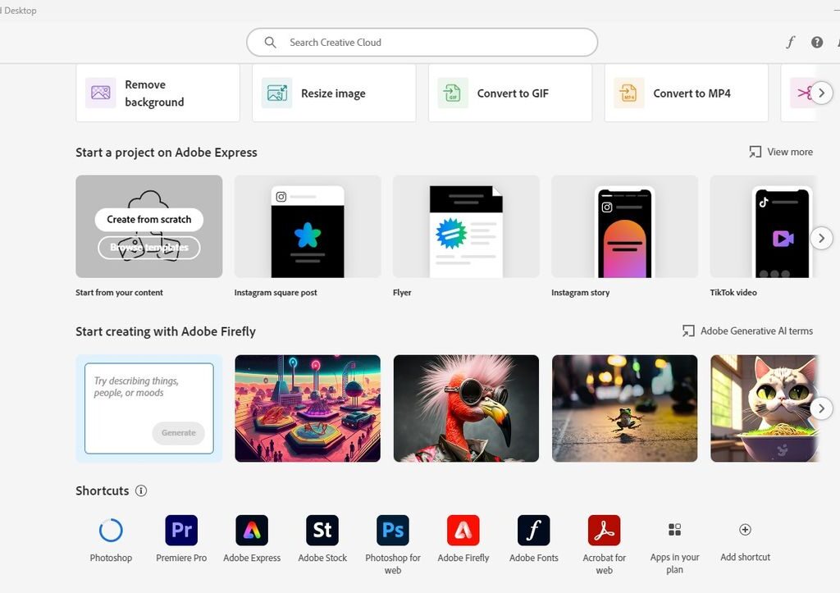Click the Resize image icon
840x593 pixels.
[x=277, y=93]
